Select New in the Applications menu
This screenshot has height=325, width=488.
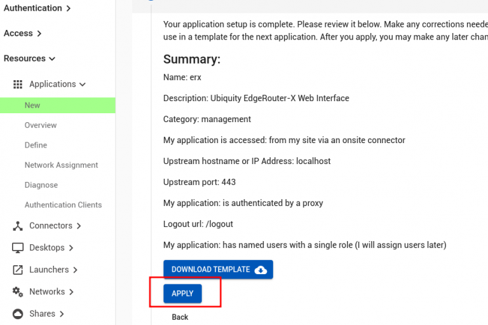coord(32,106)
